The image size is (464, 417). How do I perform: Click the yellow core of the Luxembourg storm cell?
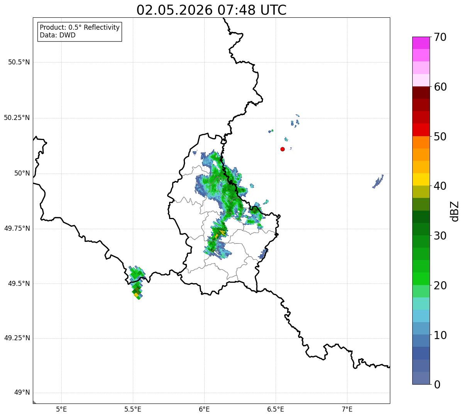tap(220, 233)
